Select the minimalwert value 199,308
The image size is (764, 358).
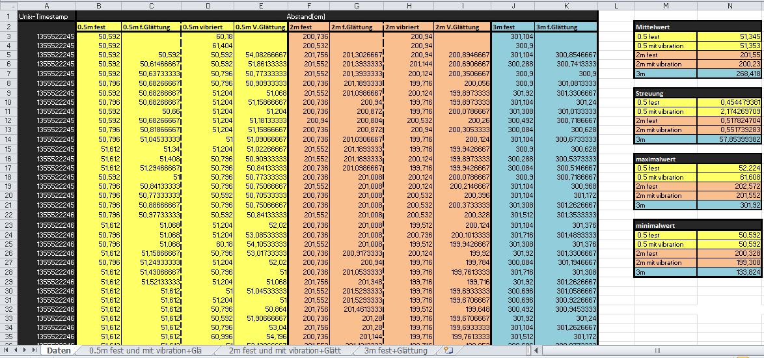[729, 263]
